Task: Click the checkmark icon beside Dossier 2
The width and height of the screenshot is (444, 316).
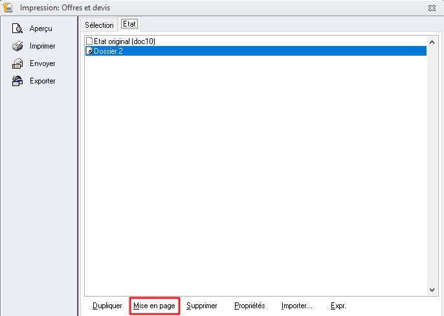Action: coord(89,51)
